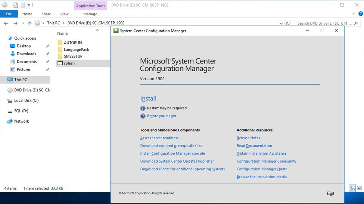
Task: Select SQL (D:) drive in sidebar
Action: (21, 111)
